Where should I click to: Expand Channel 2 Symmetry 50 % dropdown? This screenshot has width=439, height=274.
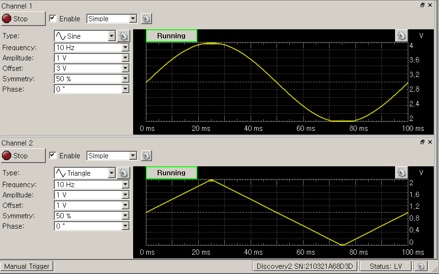pyautogui.click(x=125, y=216)
